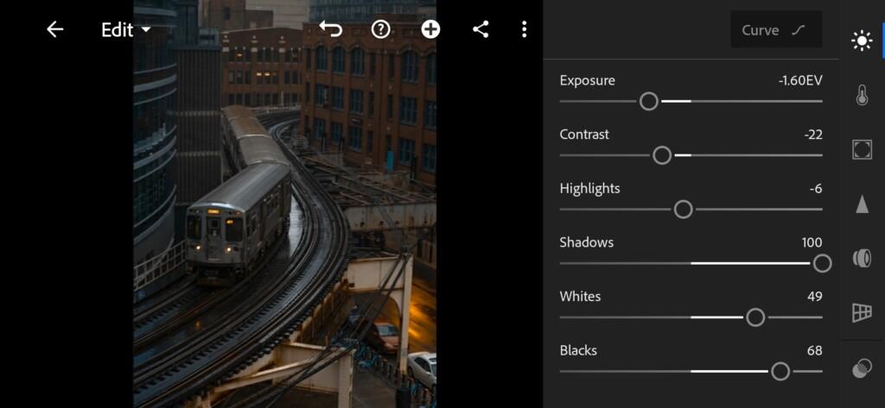Click the Highlights slider handle
Screen dimensions: 885x408
684,210
